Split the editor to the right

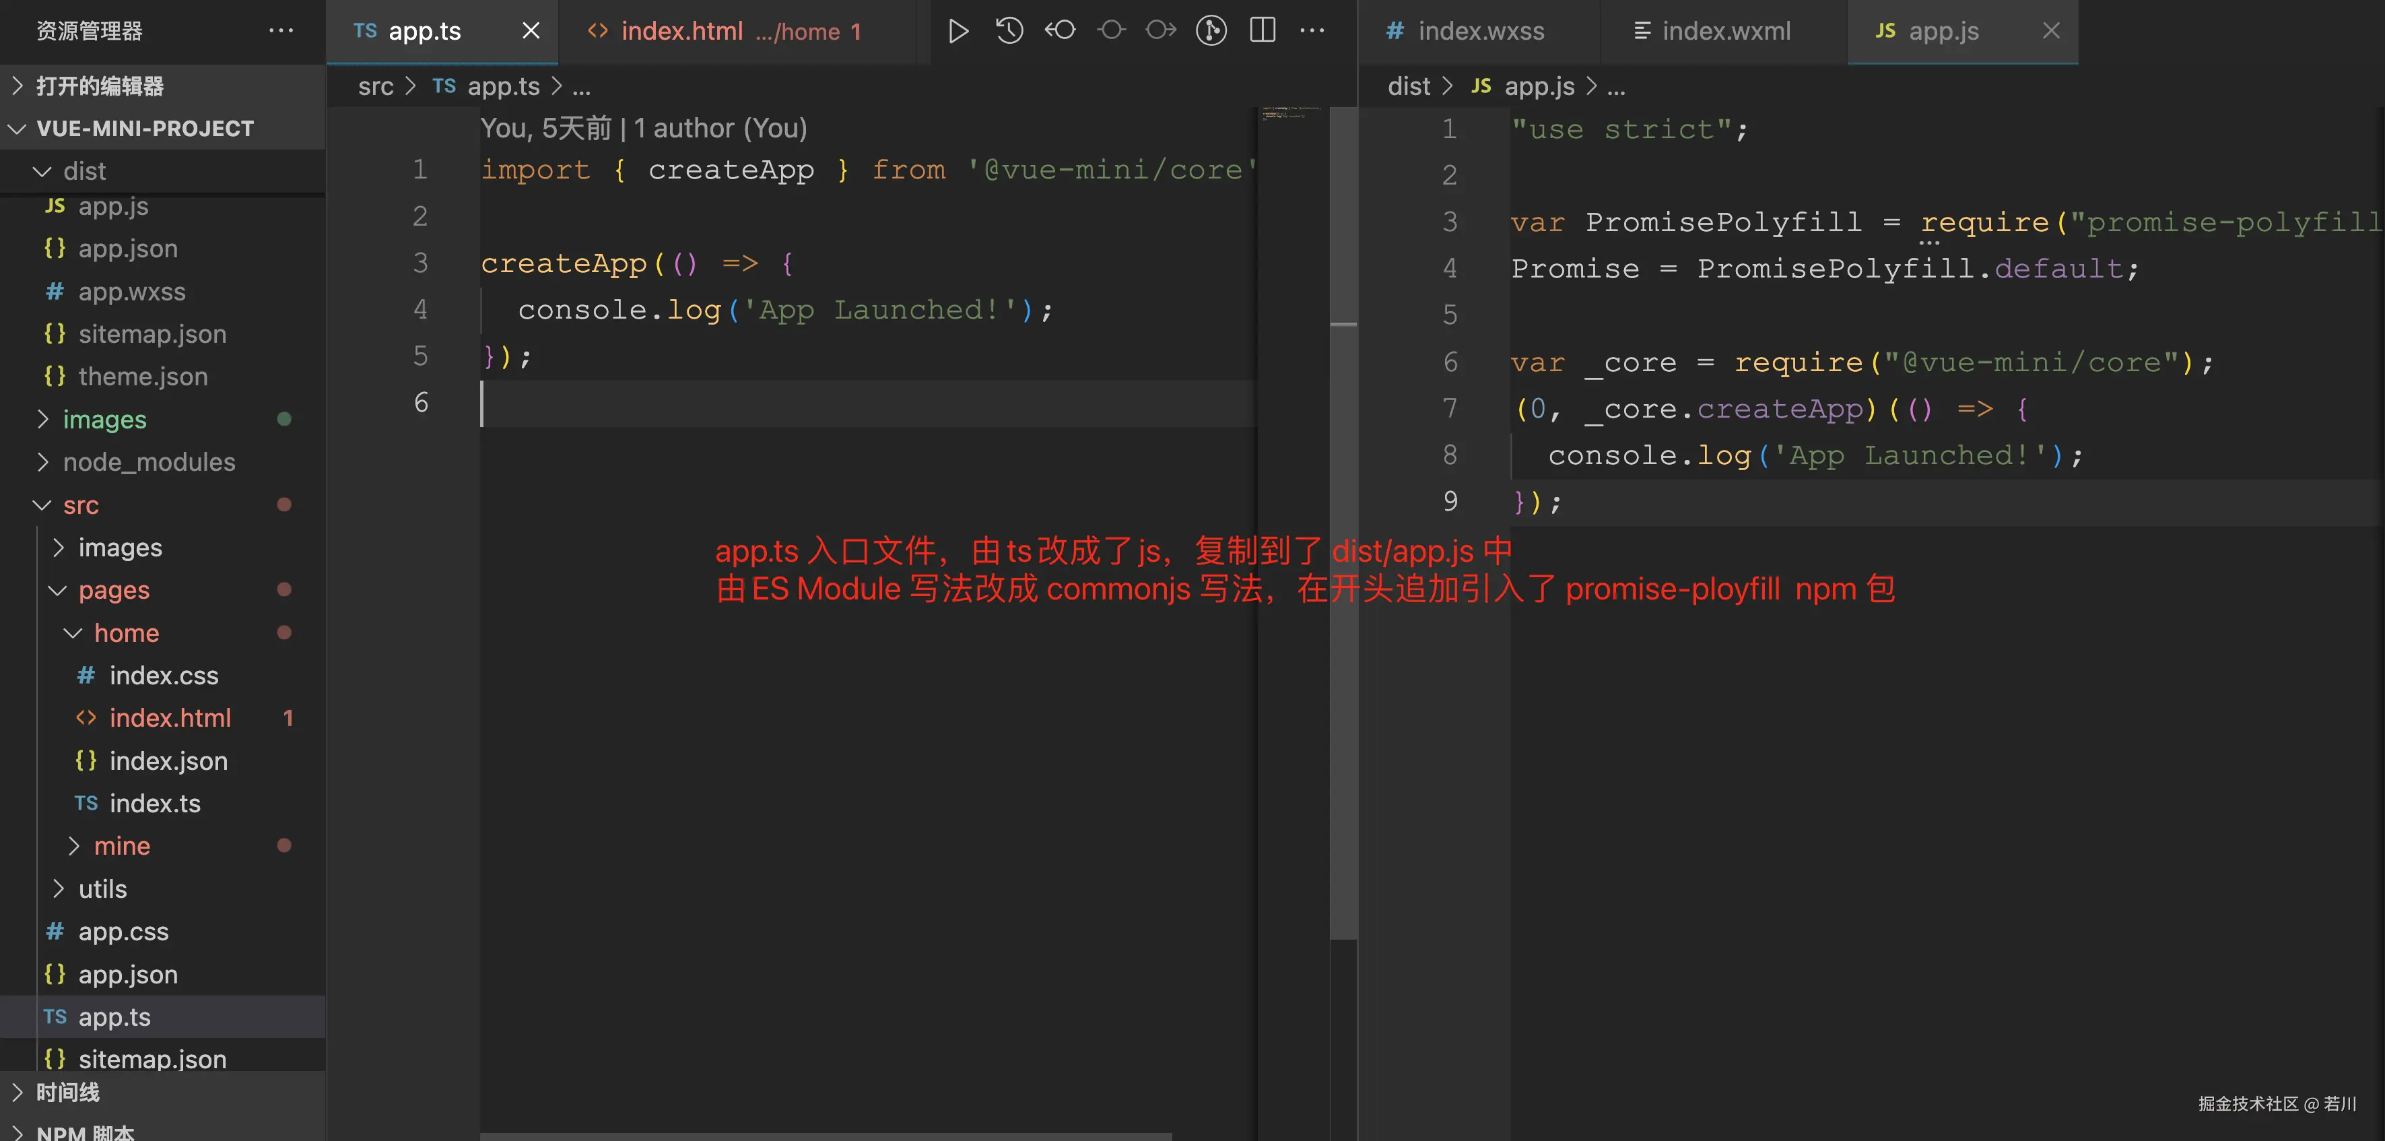(x=1262, y=30)
